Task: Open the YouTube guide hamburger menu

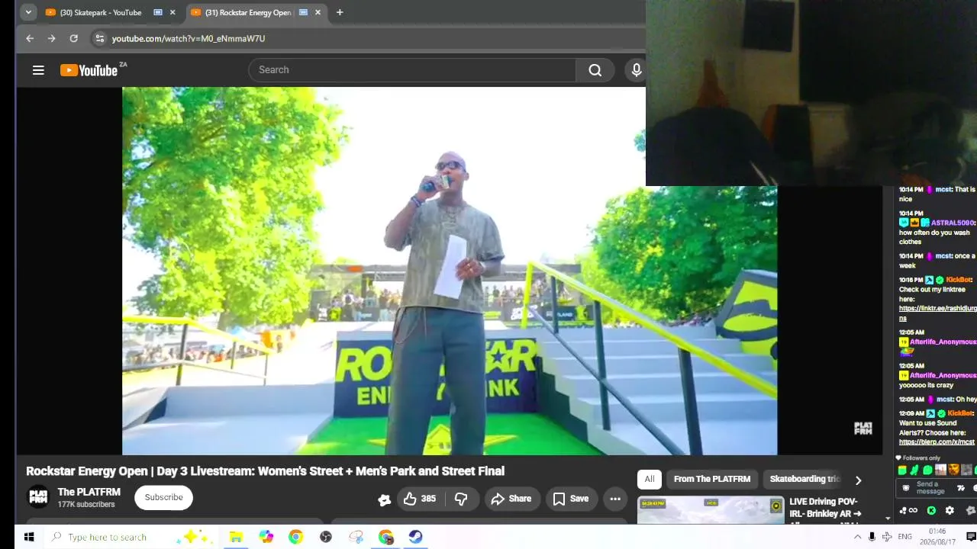Action: (x=38, y=70)
